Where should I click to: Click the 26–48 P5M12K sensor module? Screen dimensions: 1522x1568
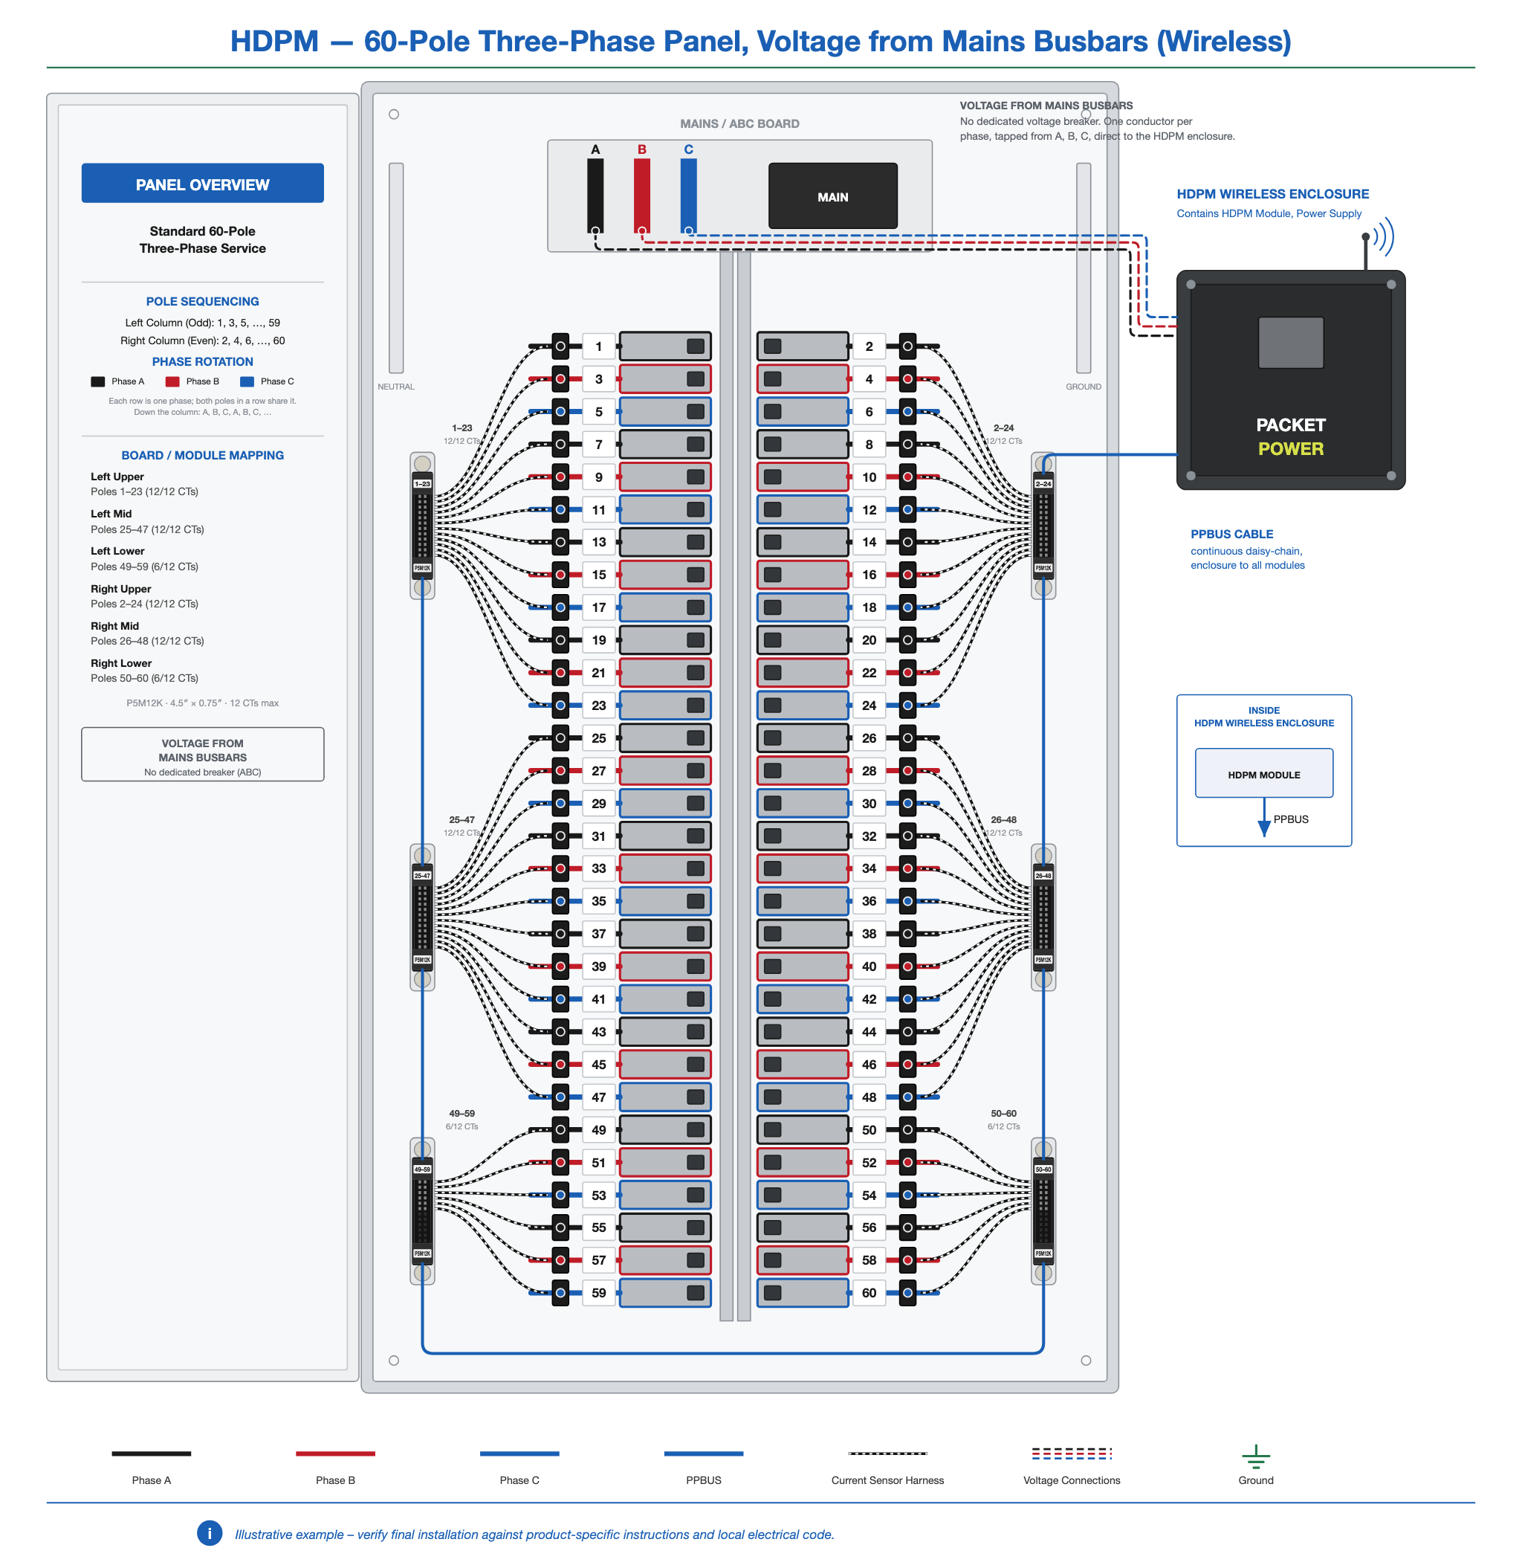click(x=1043, y=917)
